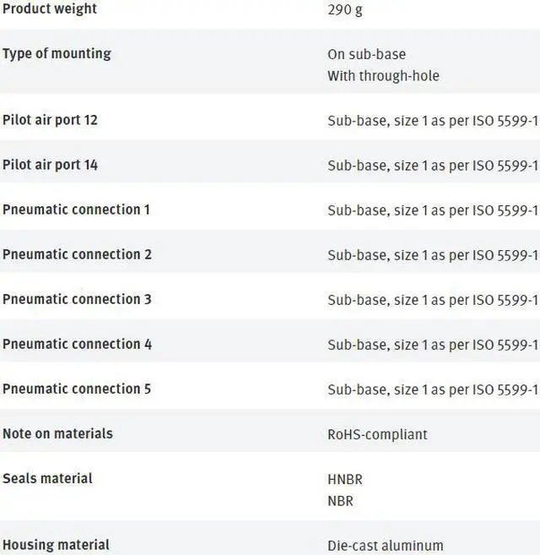Click the Seals material label
This screenshot has width=540, height=555.
coord(47,478)
